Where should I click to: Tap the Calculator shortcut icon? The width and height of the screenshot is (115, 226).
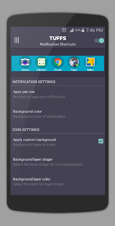click(x=41, y=62)
